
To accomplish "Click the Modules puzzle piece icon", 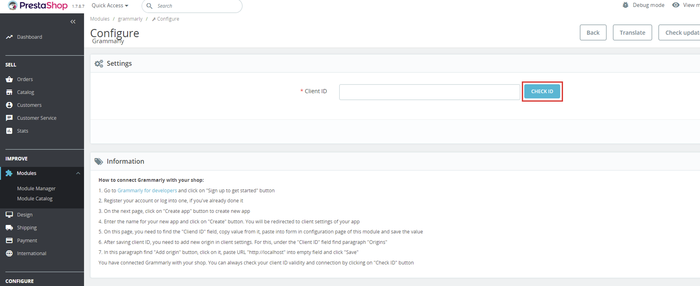I will pyautogui.click(x=9, y=173).
